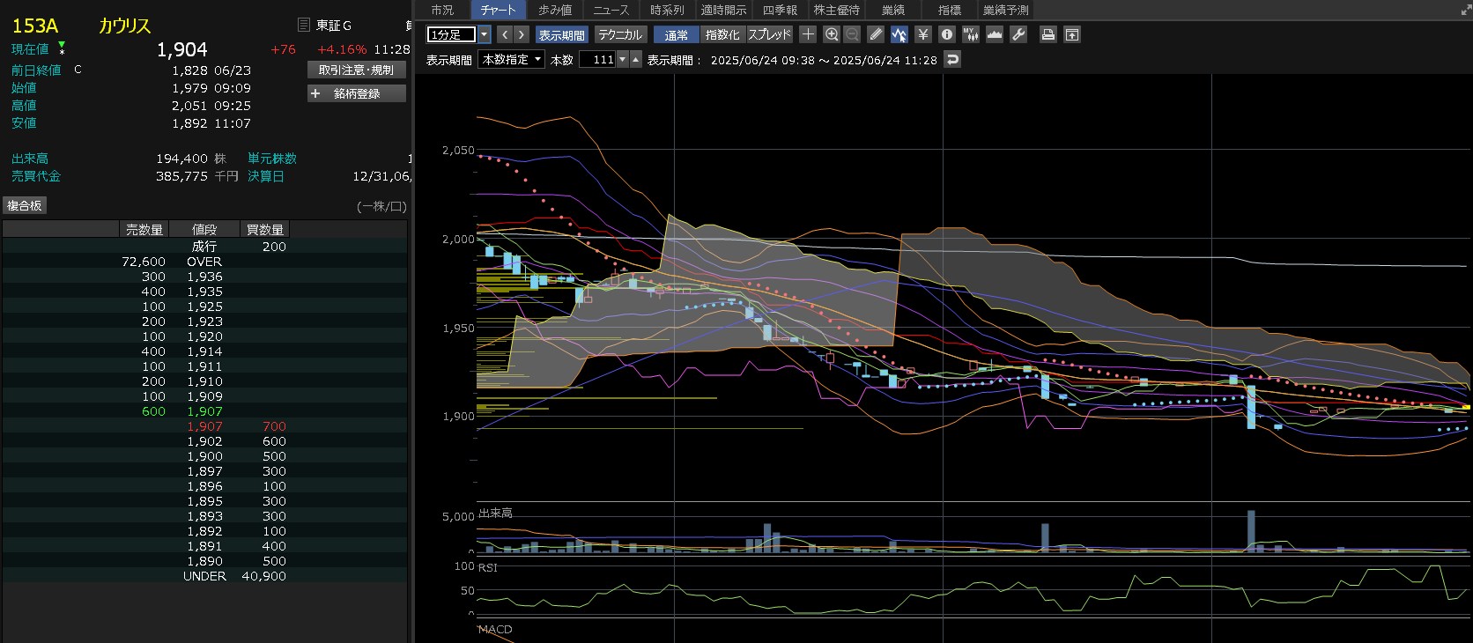Click the OVER row showing 72,600
Image resolution: width=1473 pixels, height=643 pixels.
point(204,262)
